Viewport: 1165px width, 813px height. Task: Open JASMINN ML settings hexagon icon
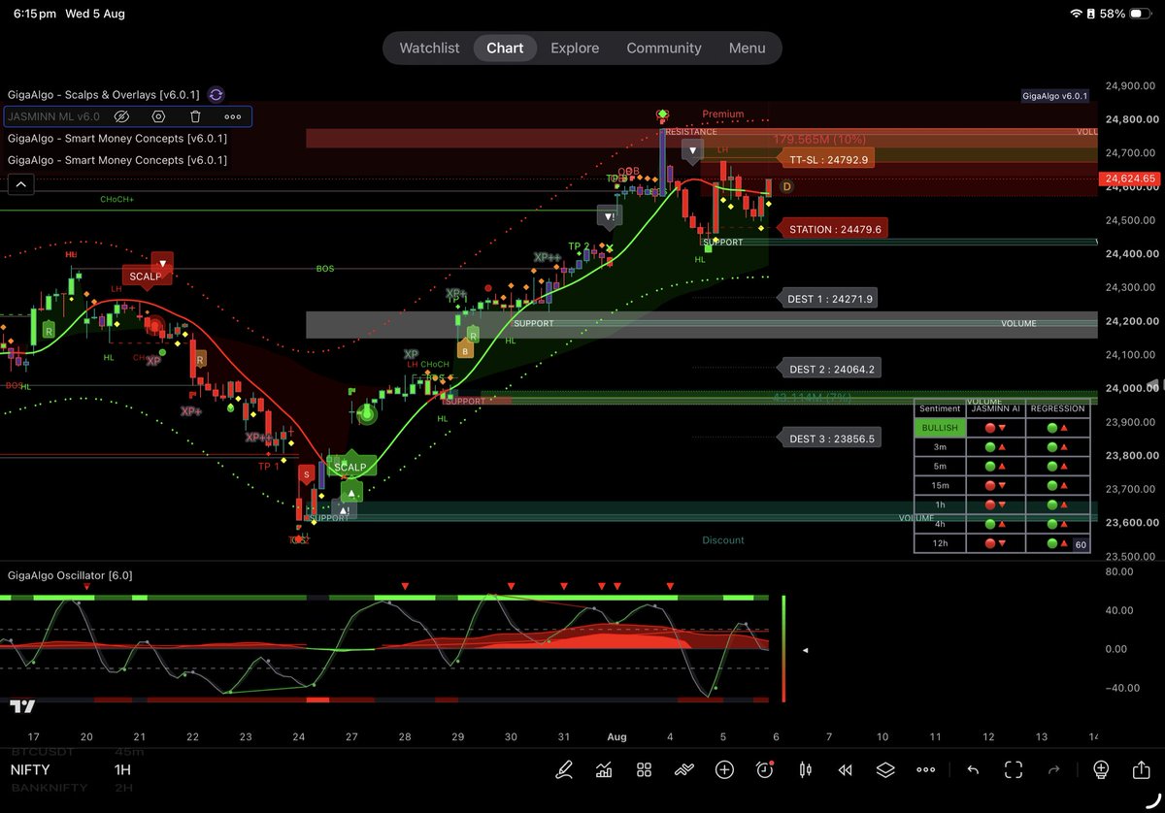[x=159, y=116]
